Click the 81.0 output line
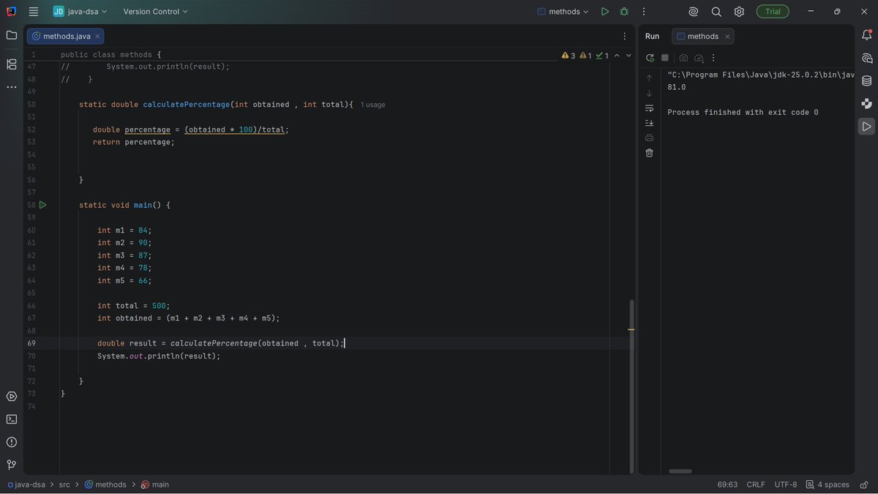 (677, 87)
